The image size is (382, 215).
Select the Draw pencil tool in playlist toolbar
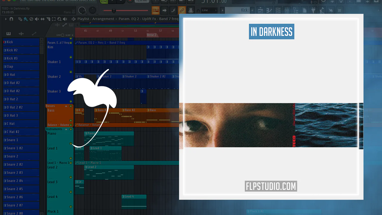[20, 19]
